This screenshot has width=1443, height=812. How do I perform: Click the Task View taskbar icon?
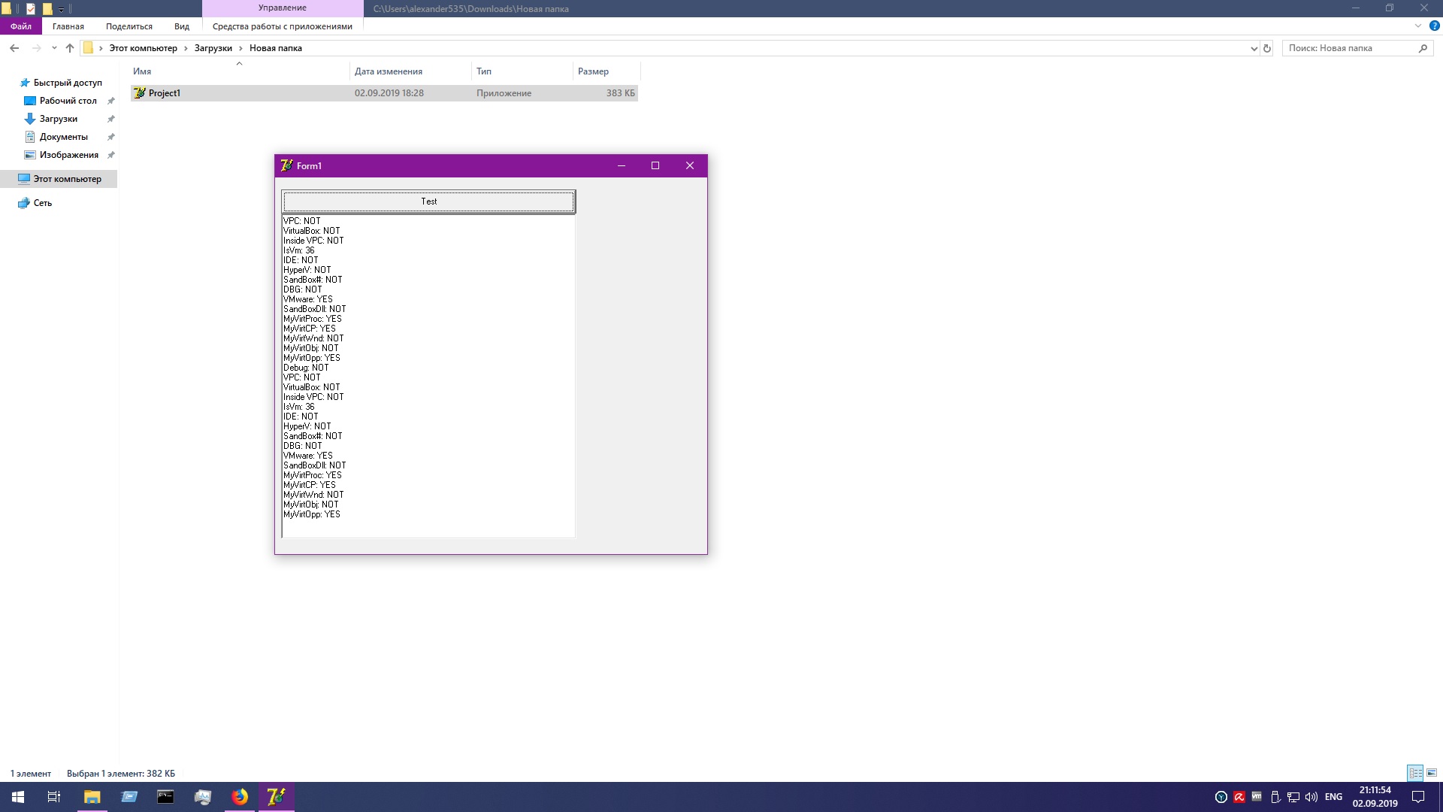tap(54, 797)
